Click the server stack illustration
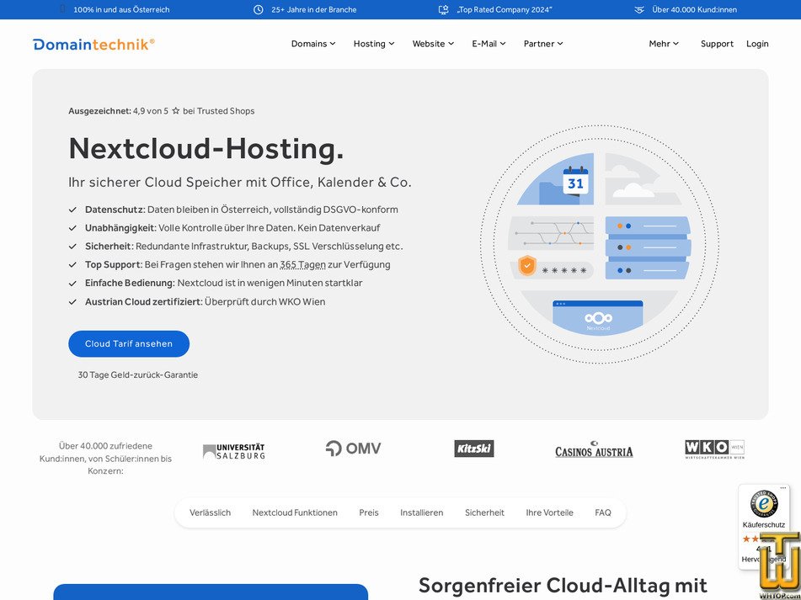 click(x=648, y=247)
